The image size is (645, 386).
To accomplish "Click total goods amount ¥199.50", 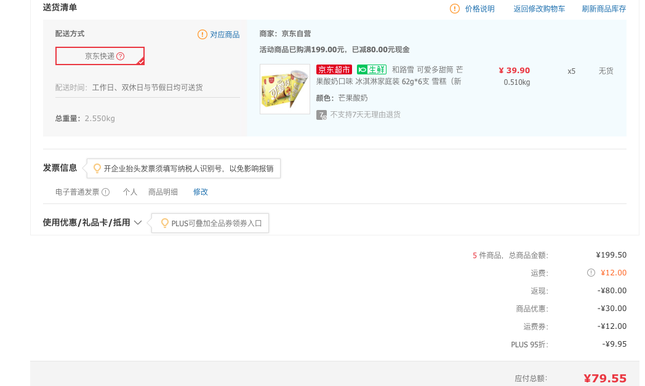I will tap(611, 255).
